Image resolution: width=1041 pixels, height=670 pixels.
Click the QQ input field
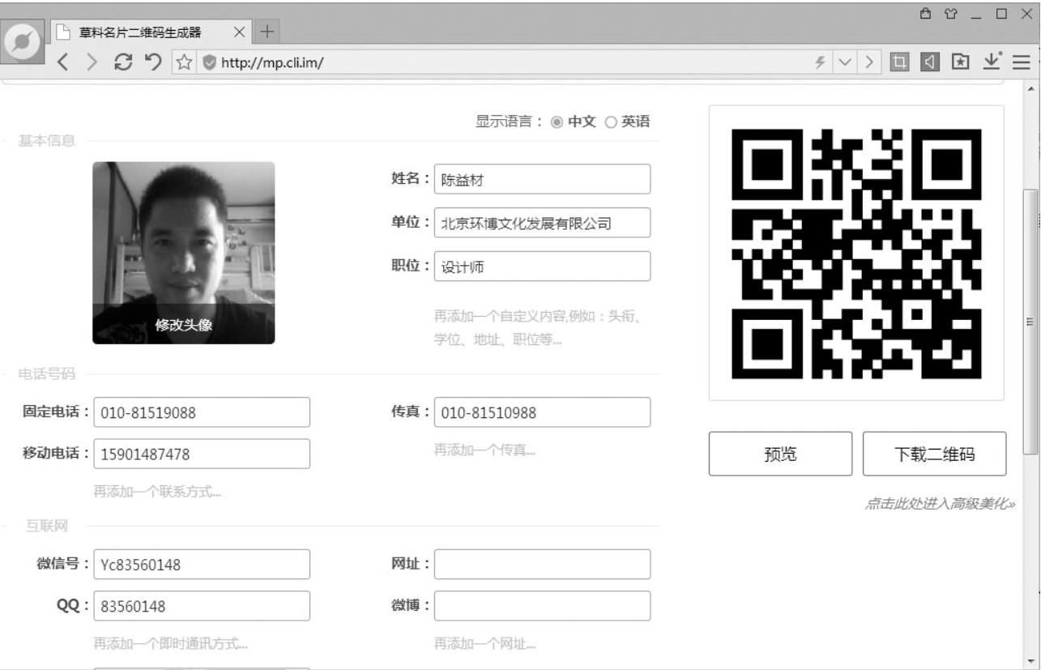pyautogui.click(x=202, y=606)
